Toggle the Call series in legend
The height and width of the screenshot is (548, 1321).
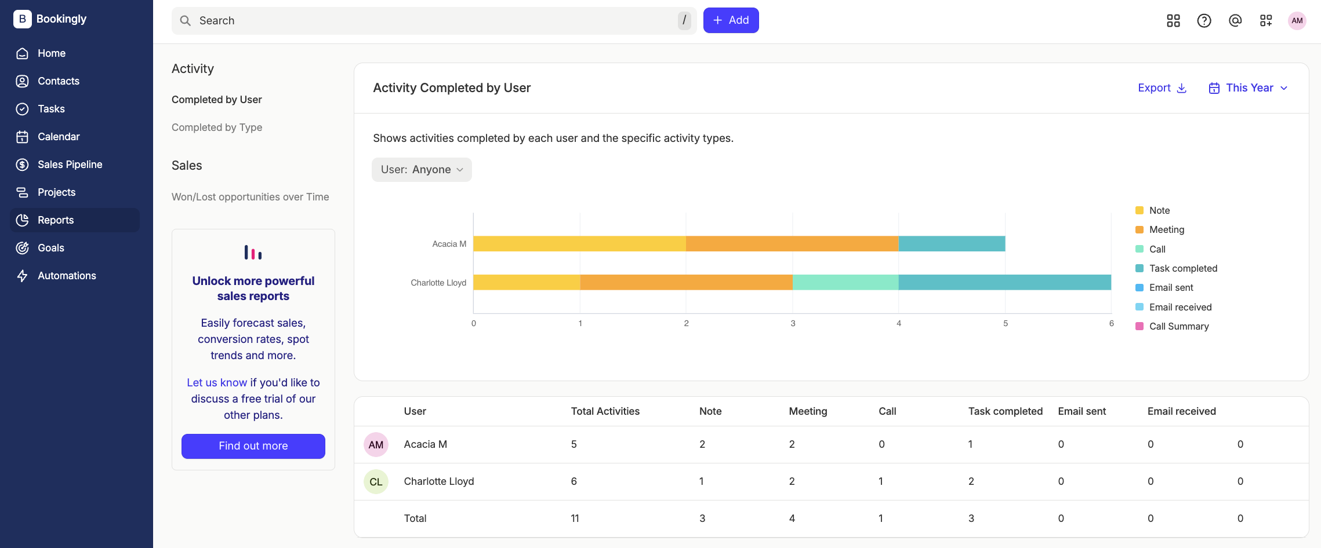tap(1151, 249)
